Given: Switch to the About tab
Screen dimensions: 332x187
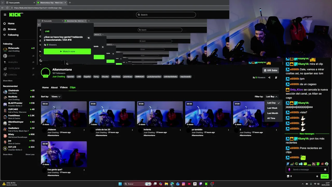Looking at the screenshot, I should 54,88.
